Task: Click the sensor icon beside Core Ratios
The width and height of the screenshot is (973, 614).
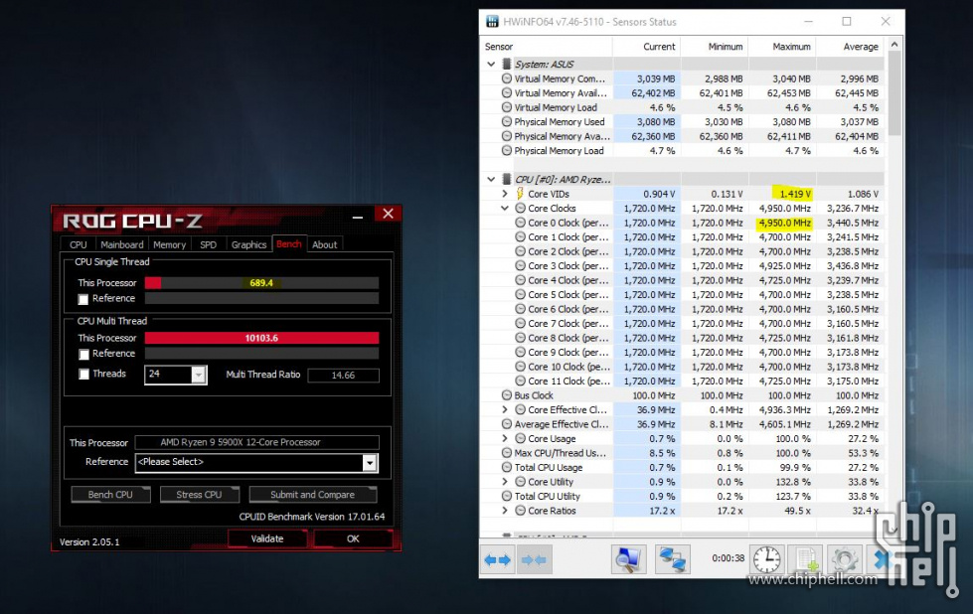Action: point(520,511)
